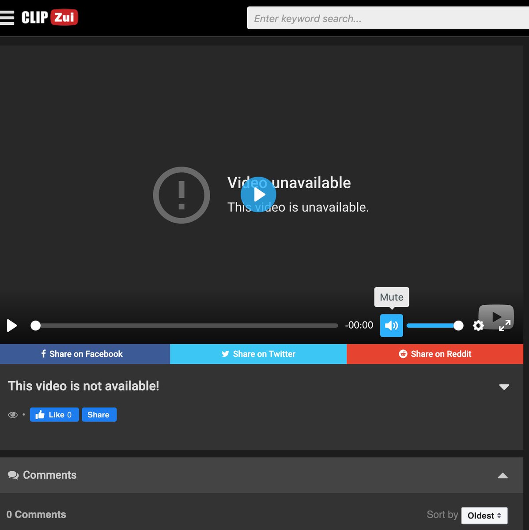This screenshot has height=530, width=529.
Task: Click the '0 Comments' count
Action: [x=36, y=515]
